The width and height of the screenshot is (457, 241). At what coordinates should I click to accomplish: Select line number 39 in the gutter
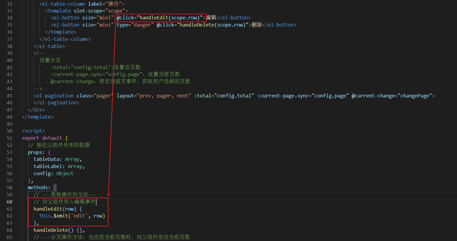pos(10,53)
